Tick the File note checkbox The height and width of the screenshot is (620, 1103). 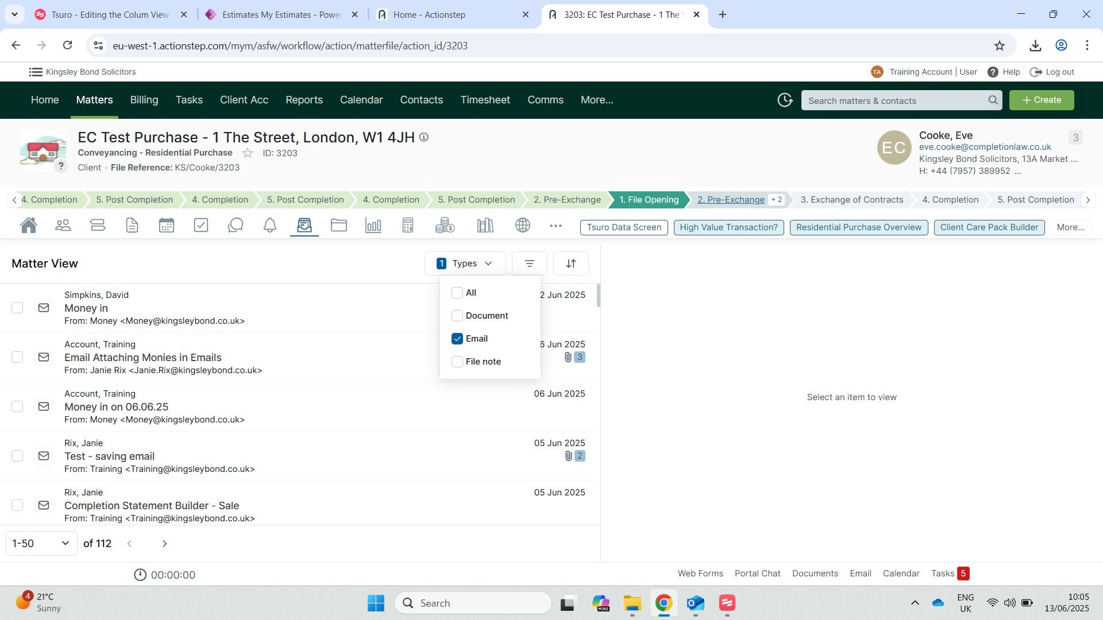pyautogui.click(x=457, y=362)
